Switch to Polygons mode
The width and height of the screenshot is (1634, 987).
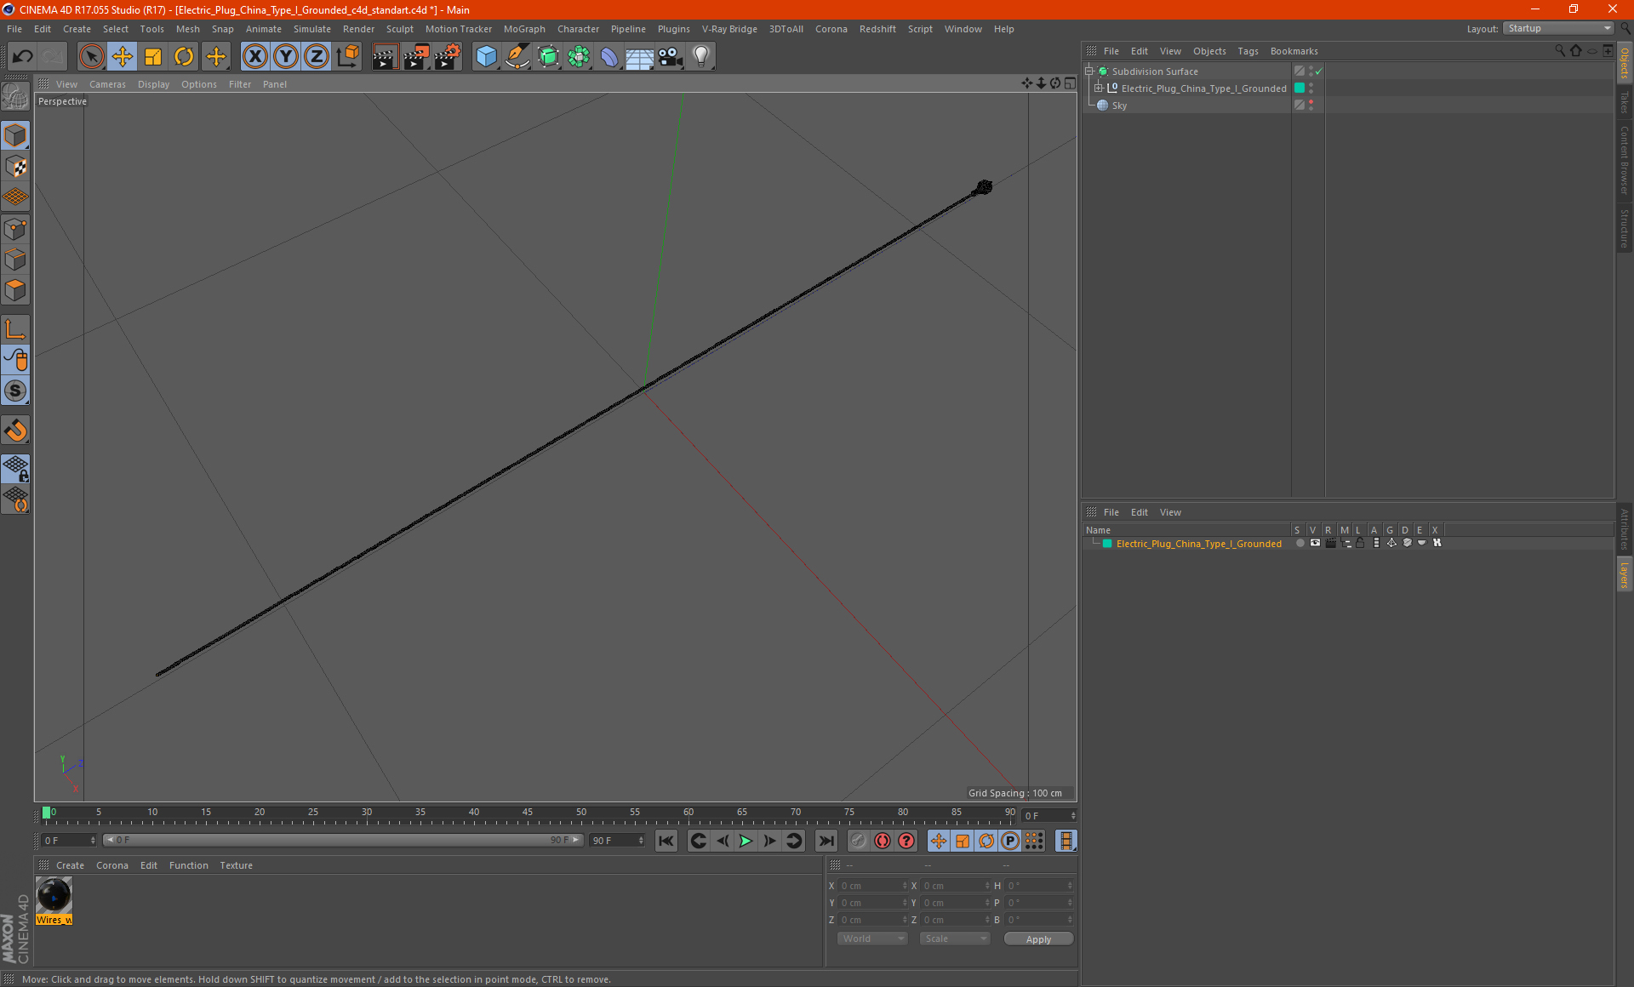tap(15, 290)
